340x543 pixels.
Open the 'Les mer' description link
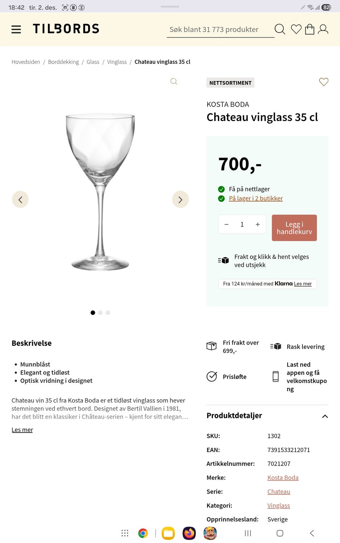pyautogui.click(x=22, y=429)
